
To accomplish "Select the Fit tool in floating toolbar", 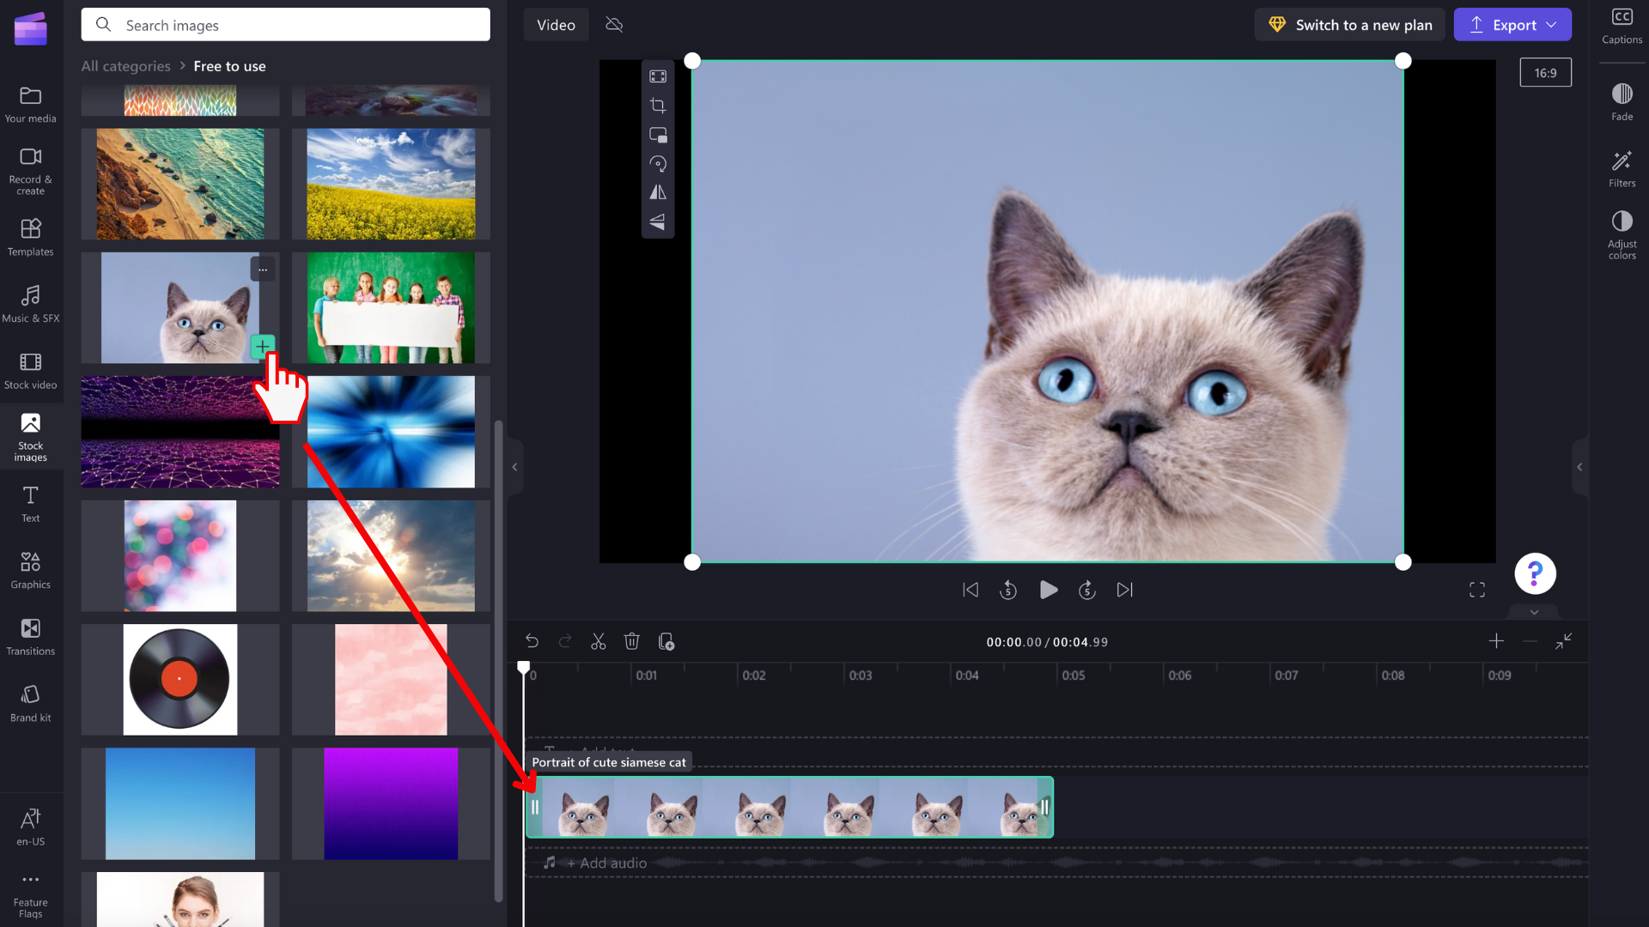I will coord(658,76).
